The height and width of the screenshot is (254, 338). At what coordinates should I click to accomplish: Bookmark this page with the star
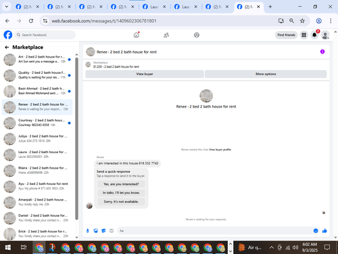click(x=302, y=21)
